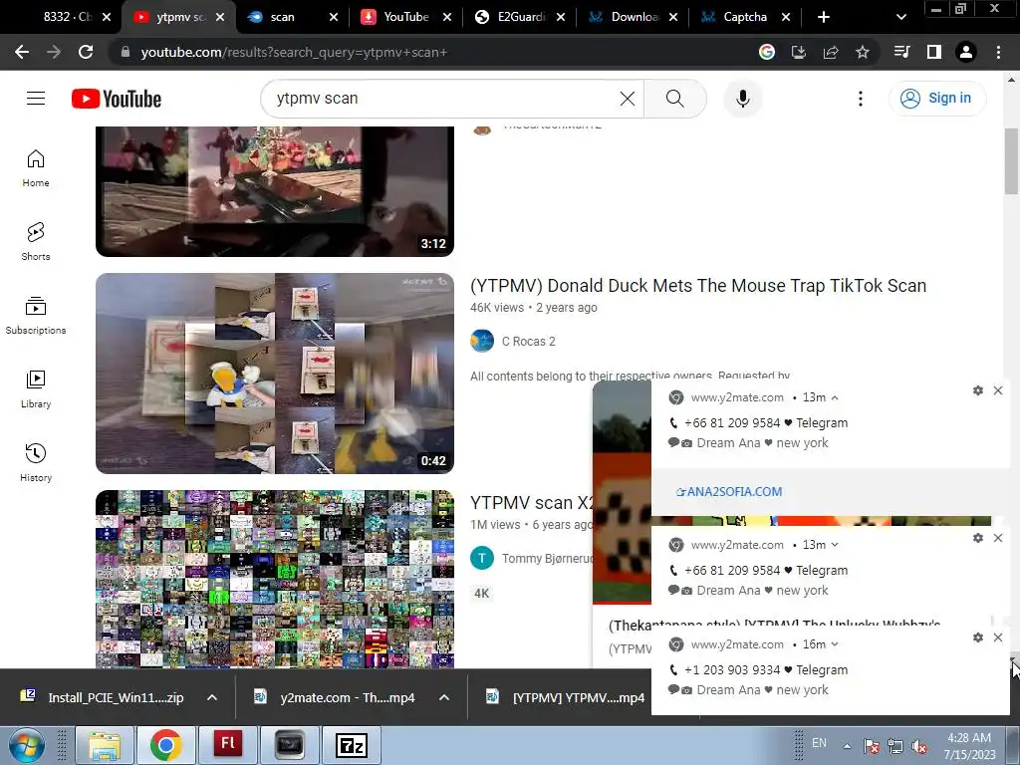Click browser back arrow
Image resolution: width=1020 pixels, height=765 pixels.
click(22, 52)
